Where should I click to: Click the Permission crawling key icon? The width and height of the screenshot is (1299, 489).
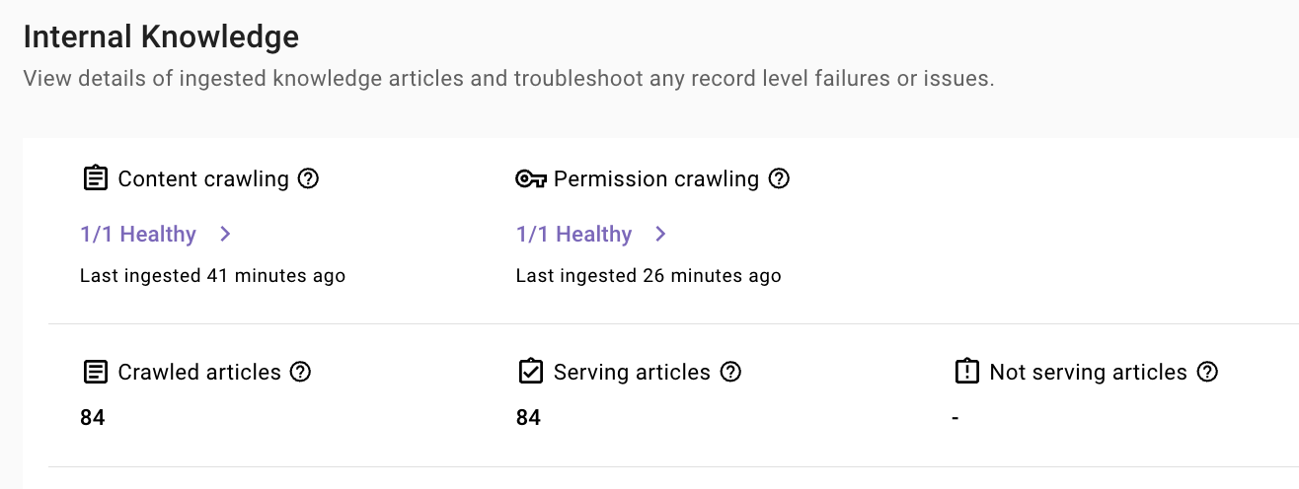tap(531, 178)
